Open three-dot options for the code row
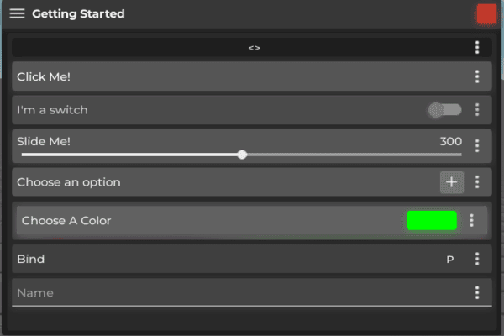Viewport: 504px width, 336px height. point(477,48)
